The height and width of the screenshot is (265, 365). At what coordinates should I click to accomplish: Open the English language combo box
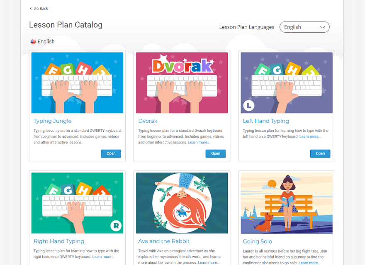(304, 27)
